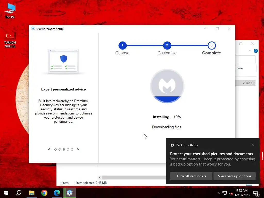Open the clock showing 9:12 AM

click(x=242, y=193)
